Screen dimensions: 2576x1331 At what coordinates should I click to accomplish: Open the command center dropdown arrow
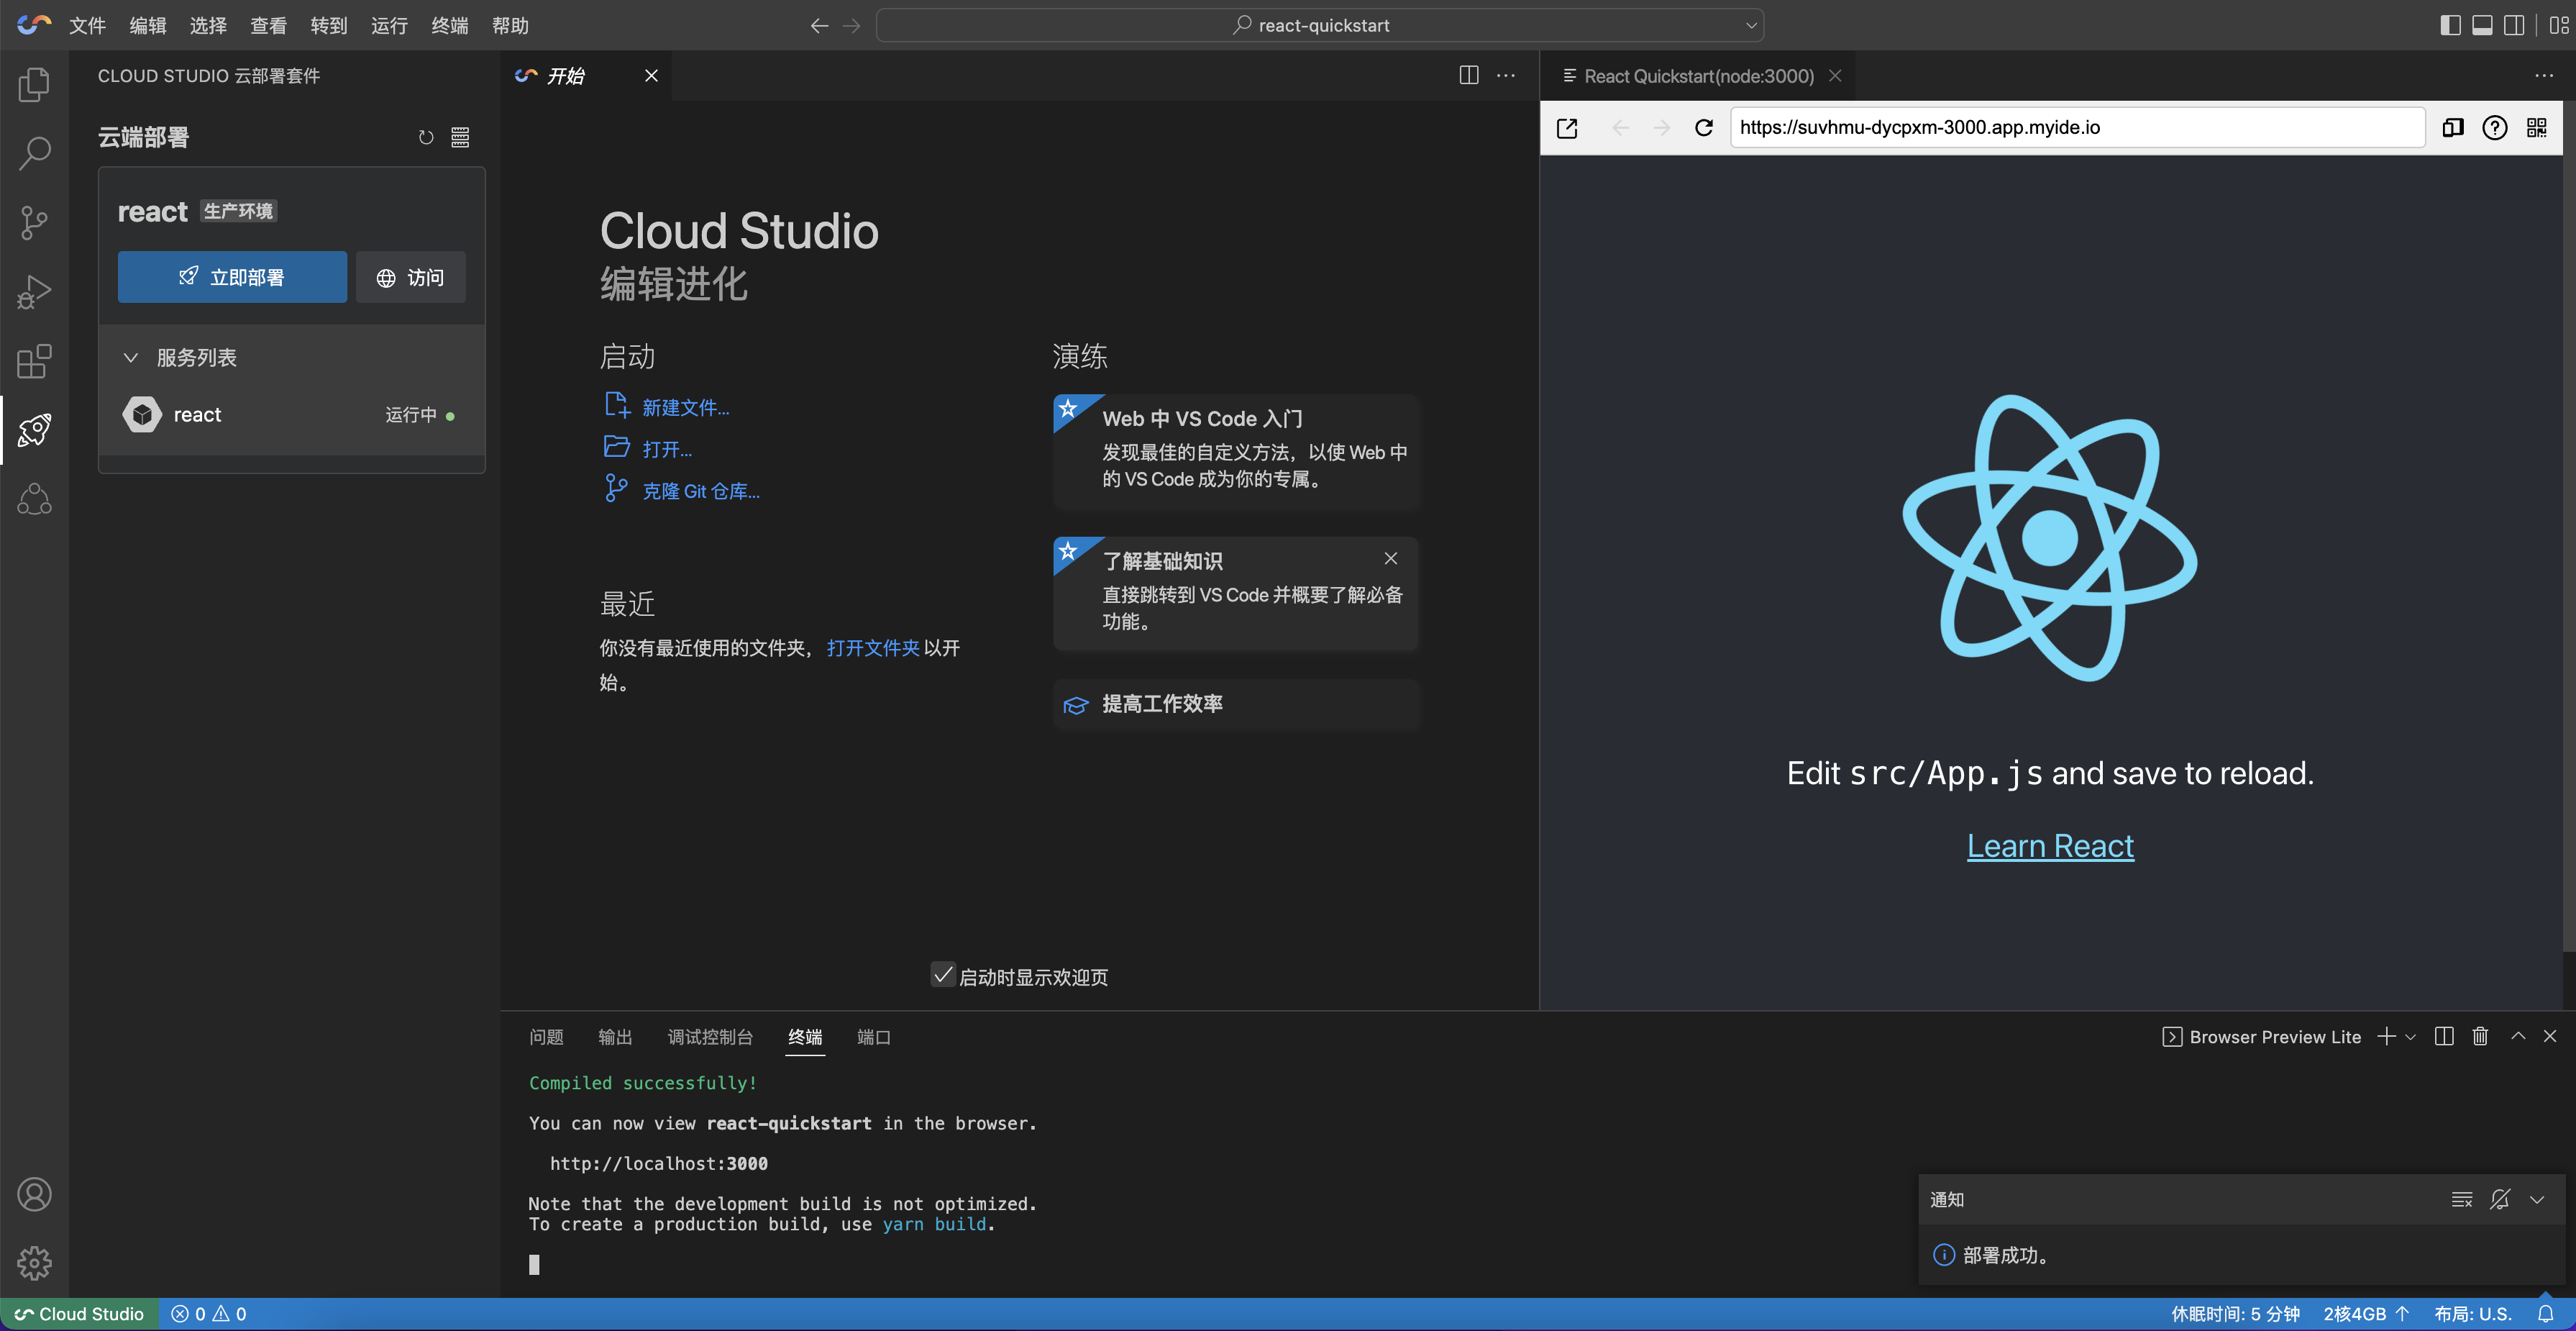pyautogui.click(x=1750, y=25)
